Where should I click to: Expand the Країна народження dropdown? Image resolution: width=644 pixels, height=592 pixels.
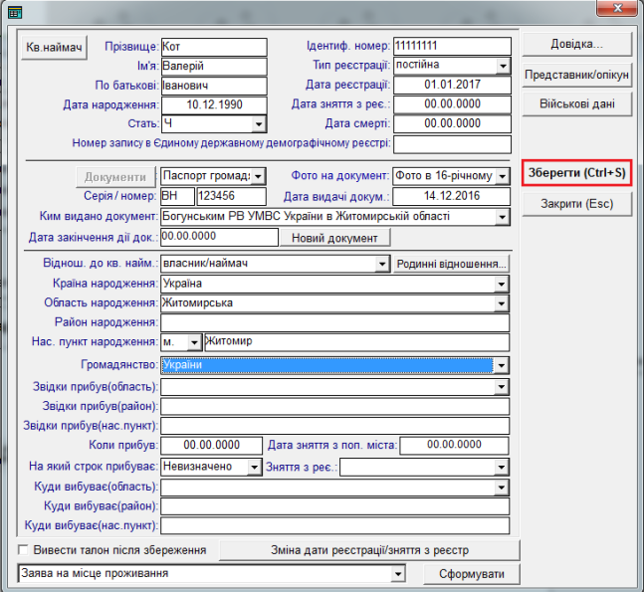[x=502, y=284]
